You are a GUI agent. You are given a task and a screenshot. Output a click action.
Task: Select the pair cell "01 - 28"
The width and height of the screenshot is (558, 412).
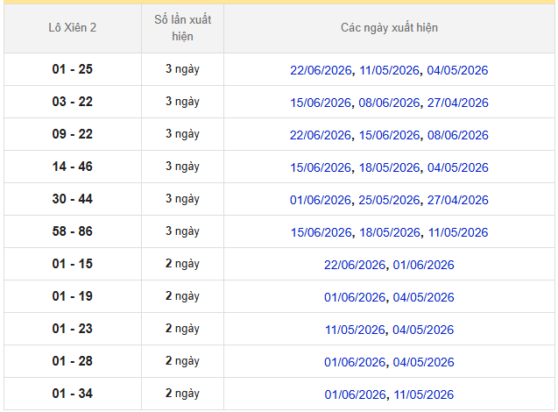click(72, 361)
